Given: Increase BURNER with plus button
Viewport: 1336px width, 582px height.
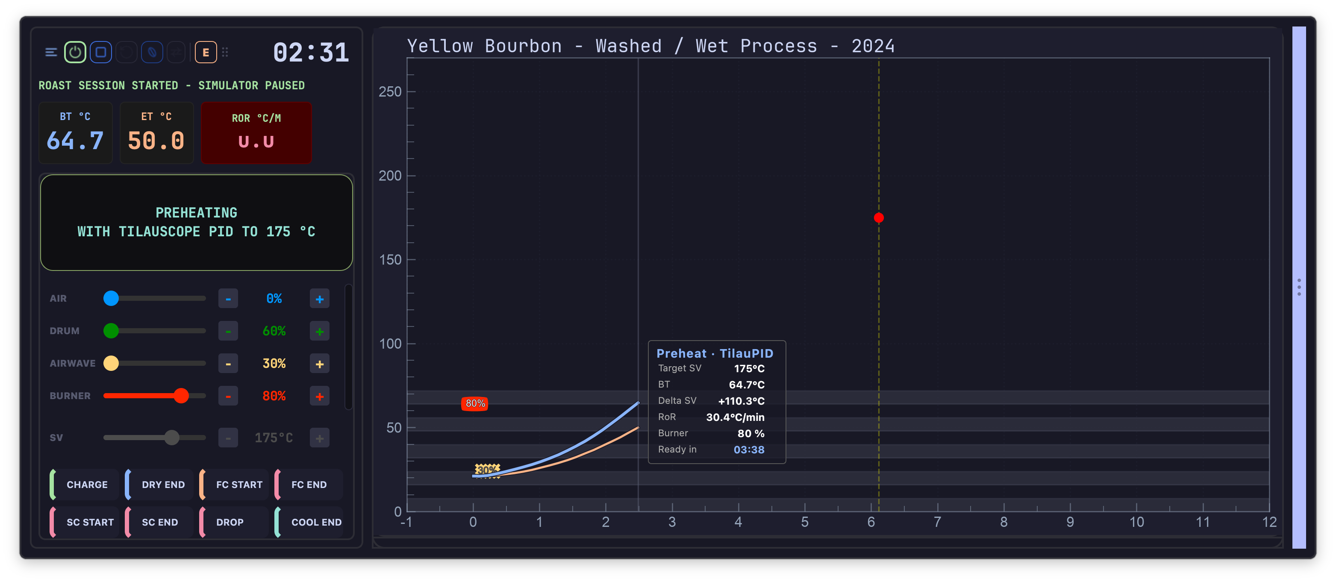Looking at the screenshot, I should [320, 396].
